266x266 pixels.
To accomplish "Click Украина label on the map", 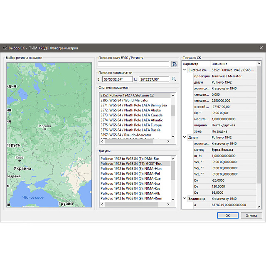I will click(22, 168).
